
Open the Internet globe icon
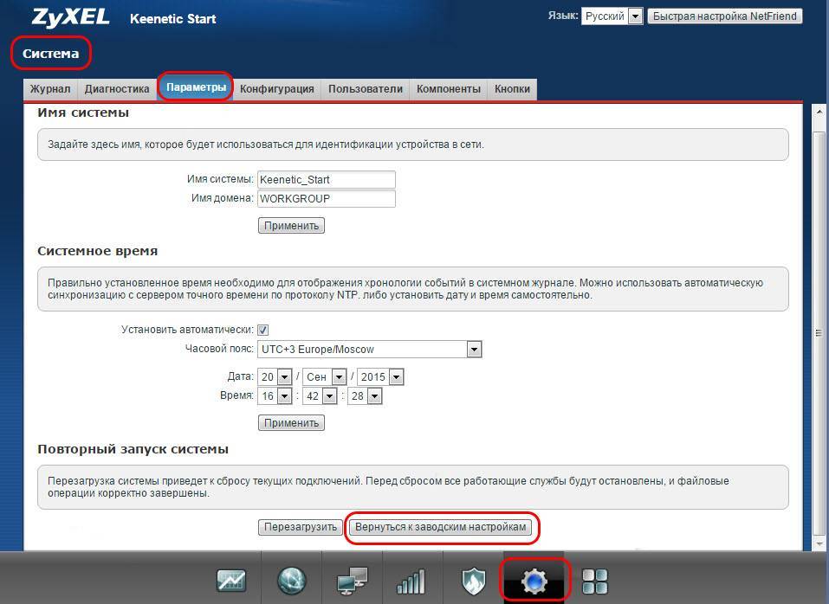[x=291, y=582]
